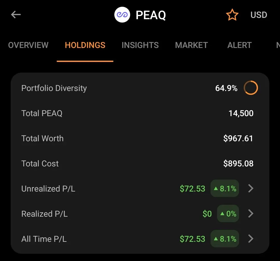Expand Realized P/L details chevron
This screenshot has height=261, width=280.
[251, 214]
